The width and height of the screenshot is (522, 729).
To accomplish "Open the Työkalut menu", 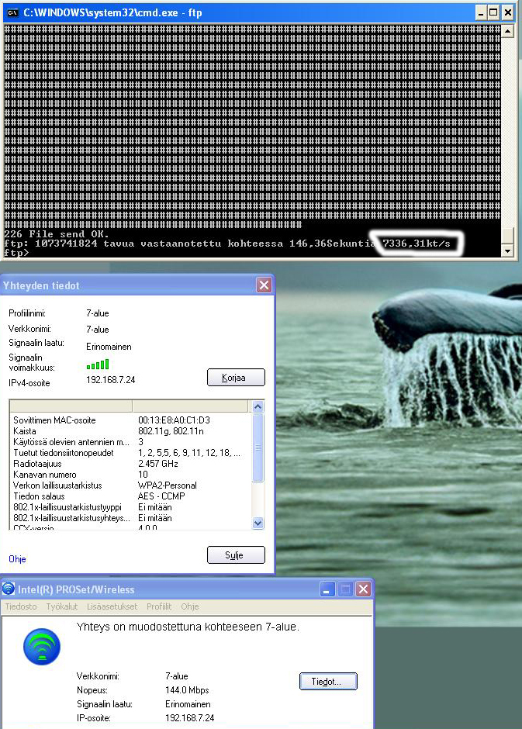I will point(61,606).
